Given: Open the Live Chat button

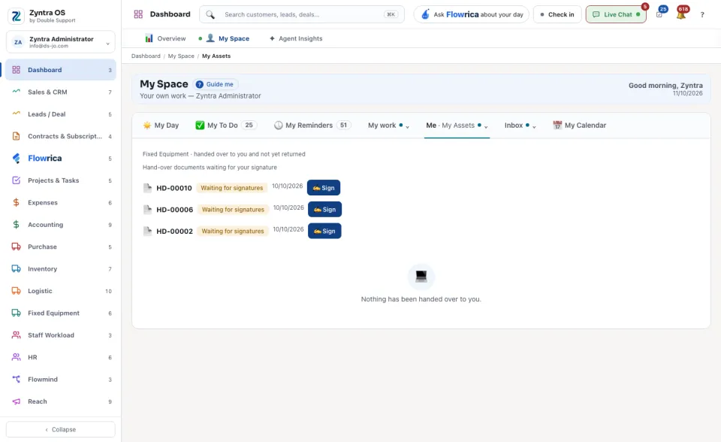Looking at the screenshot, I should (616, 14).
